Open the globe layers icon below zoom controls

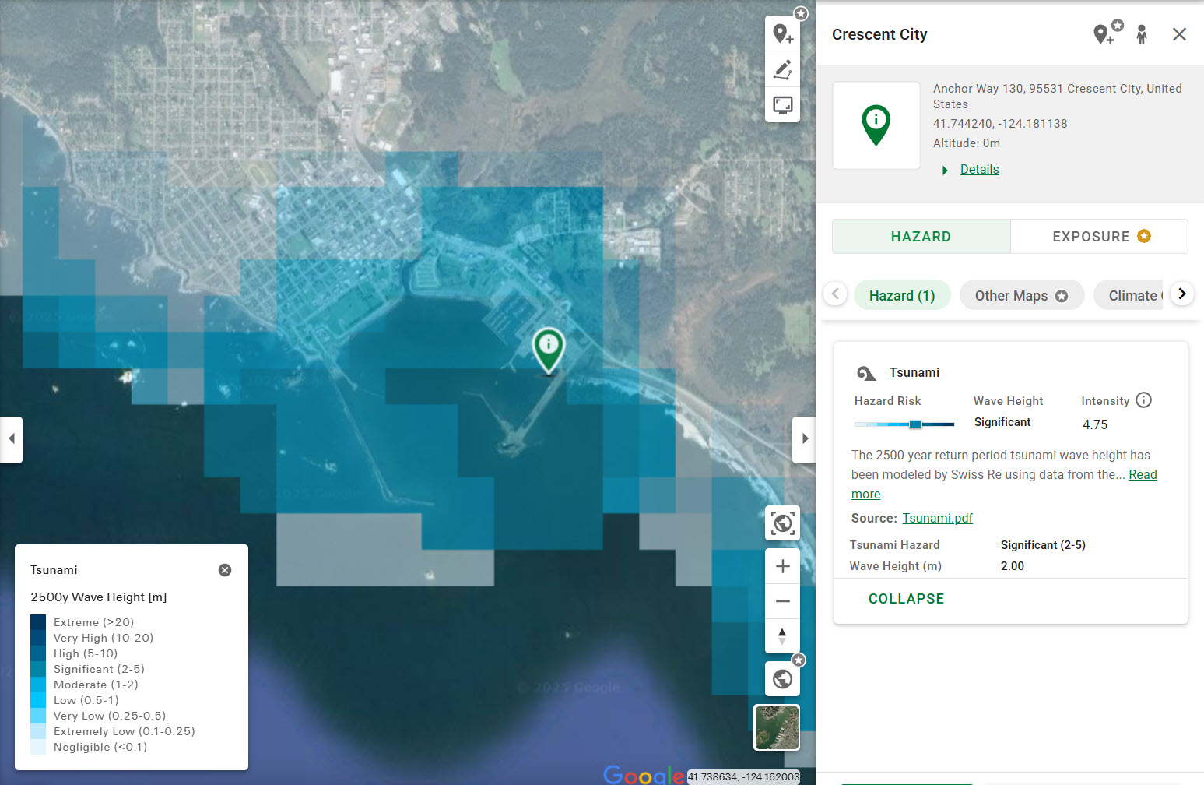coord(782,678)
